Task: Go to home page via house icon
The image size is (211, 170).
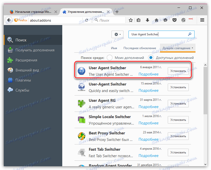Action: click(156, 20)
